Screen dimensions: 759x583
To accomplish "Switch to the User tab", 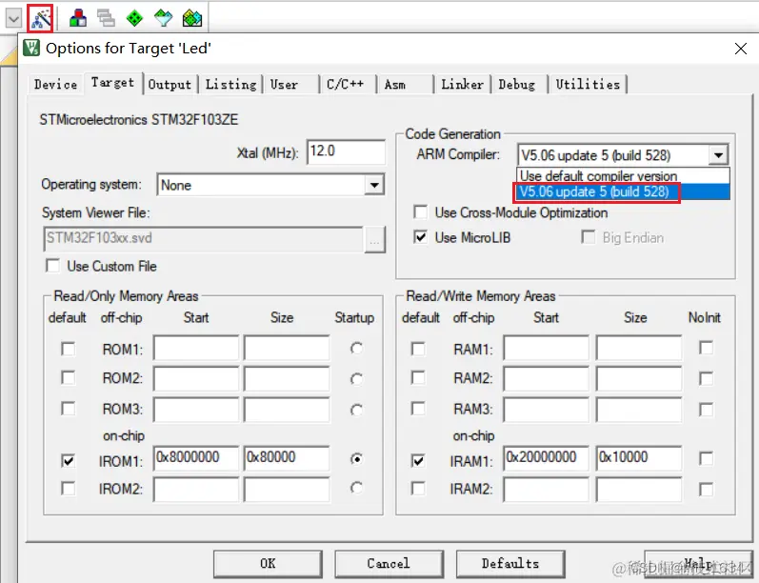I will (x=290, y=84).
